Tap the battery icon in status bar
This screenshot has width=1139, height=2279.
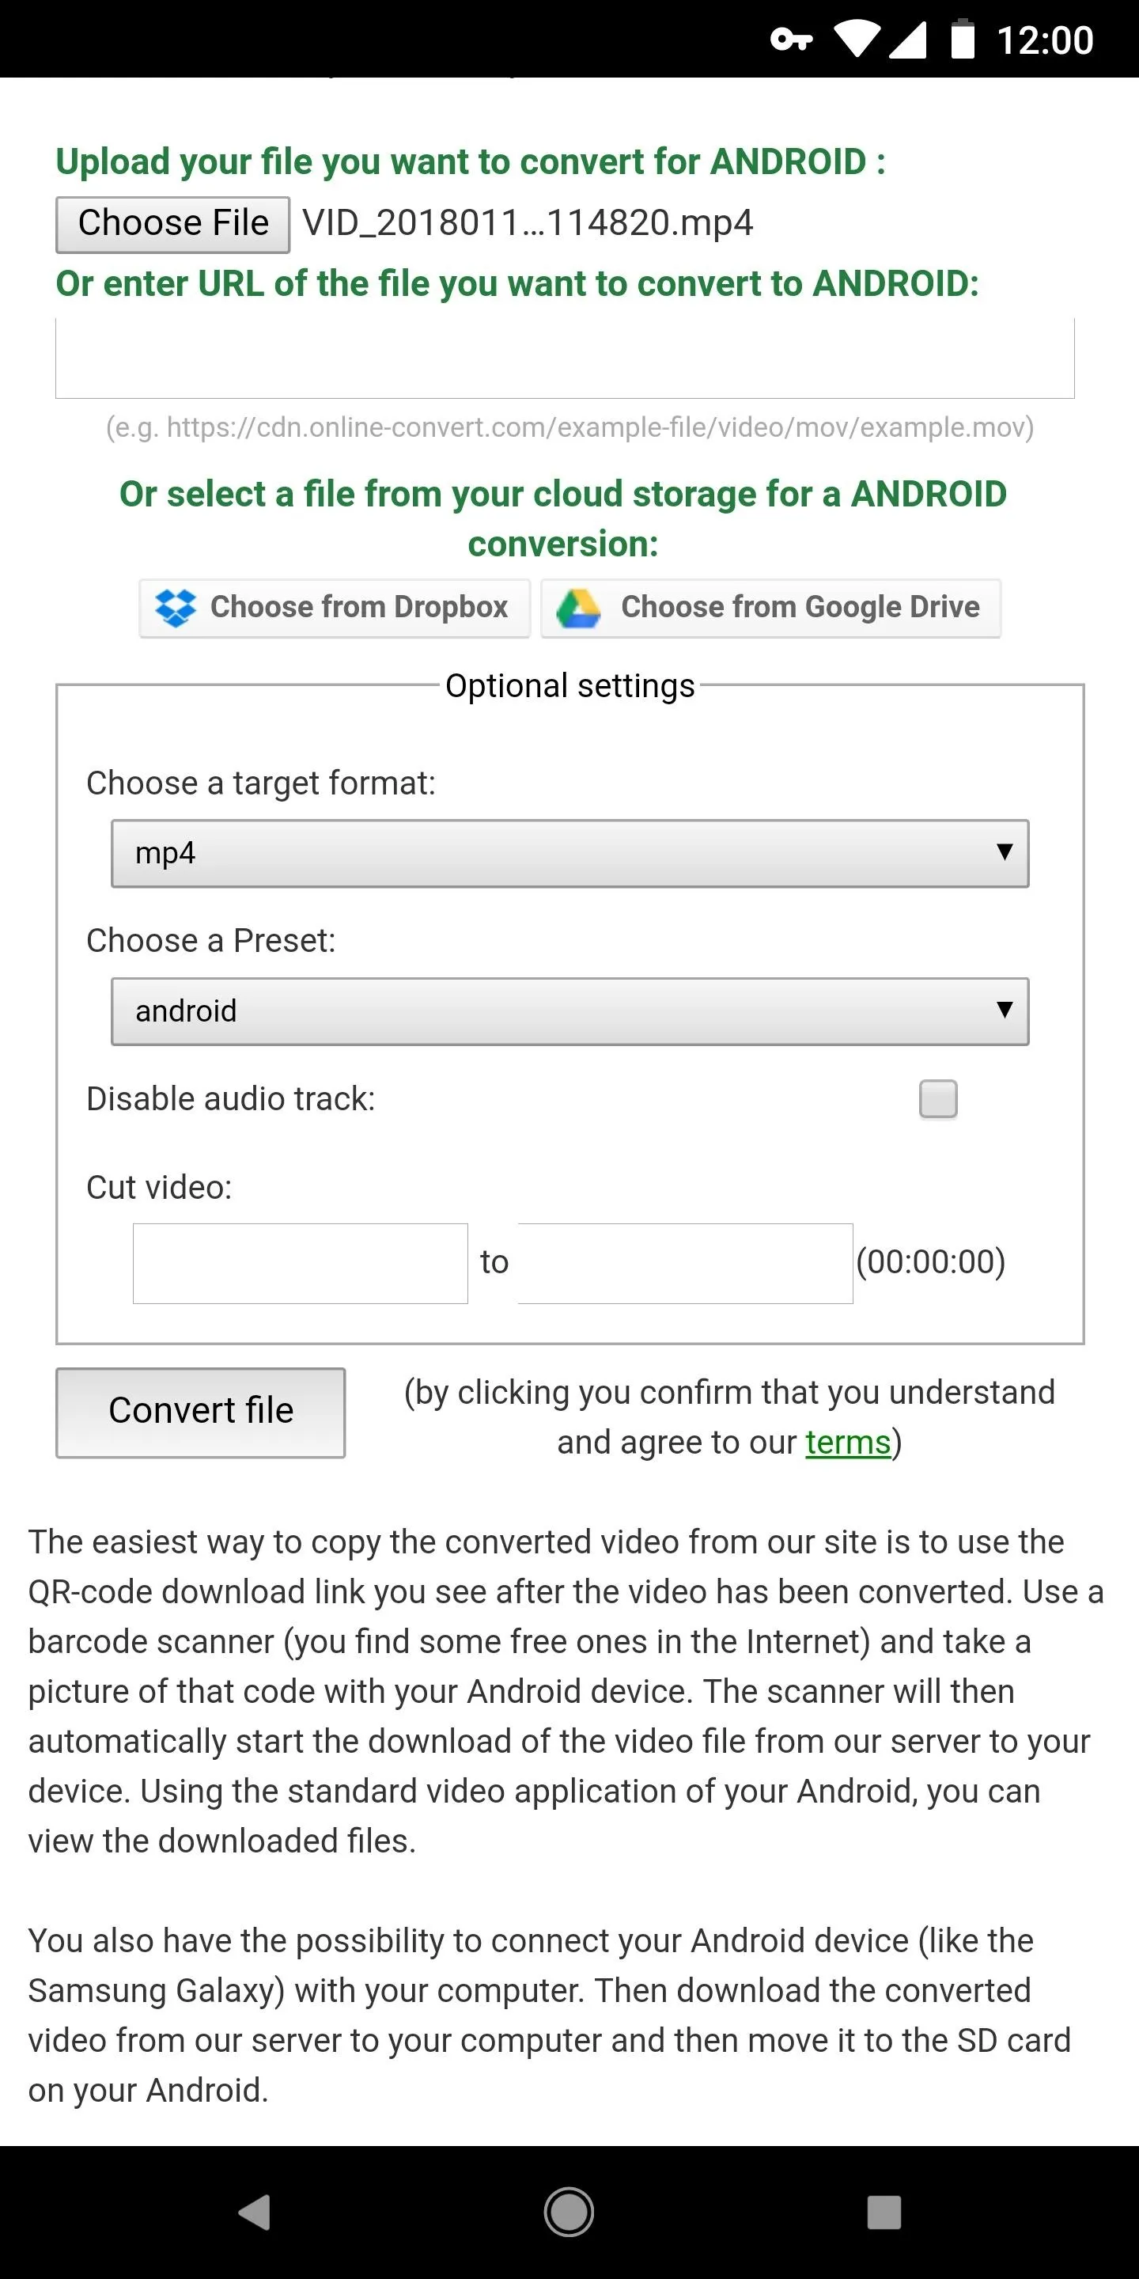[962, 39]
